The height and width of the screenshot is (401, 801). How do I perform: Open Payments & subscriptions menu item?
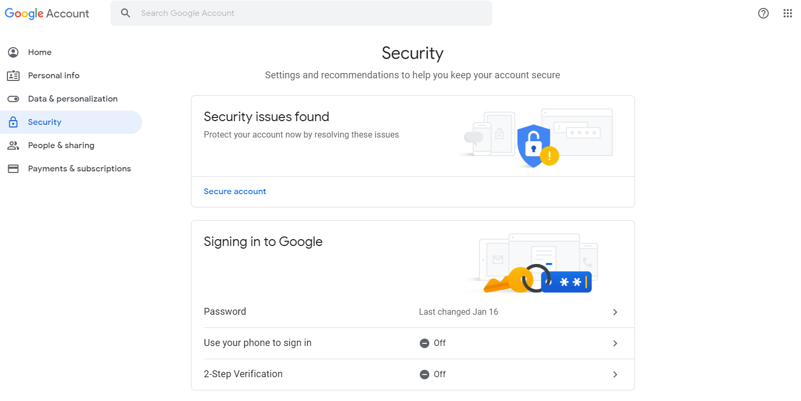point(79,169)
